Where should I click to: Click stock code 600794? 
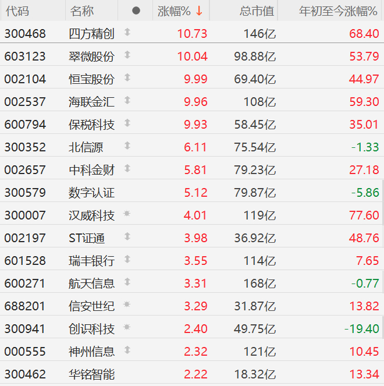(x=25, y=125)
